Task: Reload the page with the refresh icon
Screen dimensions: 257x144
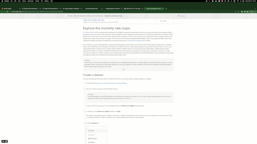Action: [8, 12]
